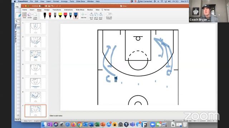Image resolution: width=229 pixels, height=128 pixels.
Task: Select slide 5 thumbnail
Action: (x=35, y=83)
